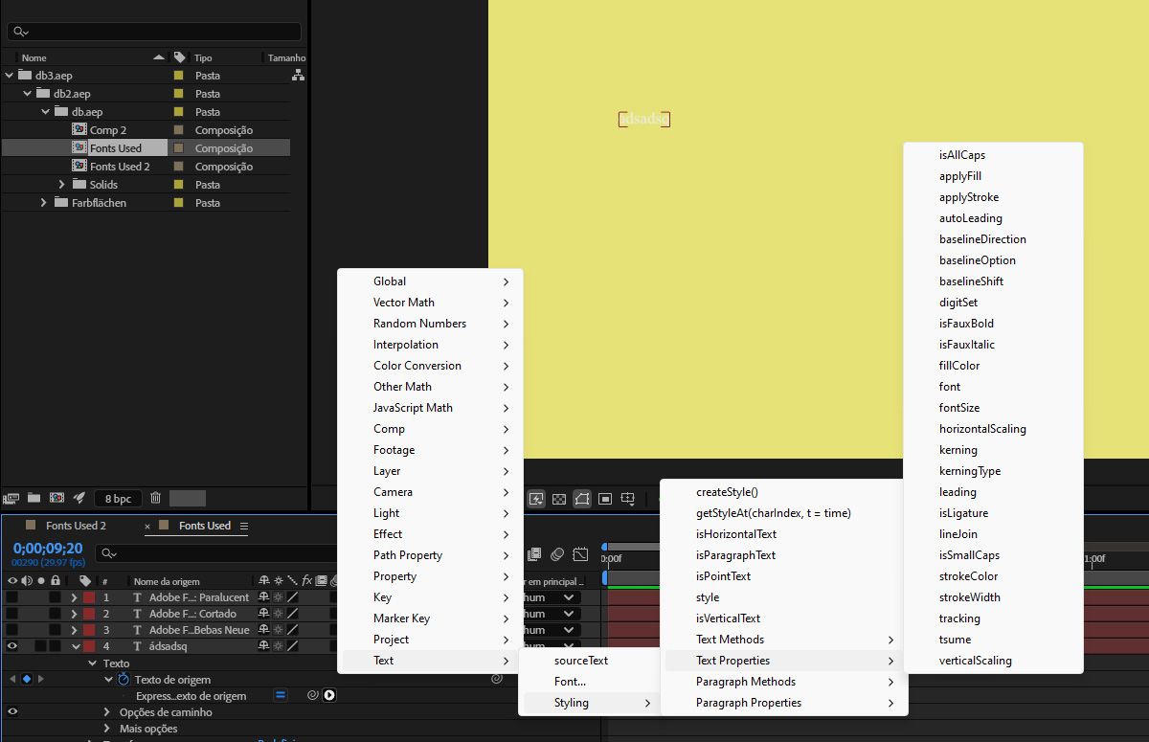Delete selected project item with trash icon
Viewport: 1149px width, 742px height.
(155, 498)
